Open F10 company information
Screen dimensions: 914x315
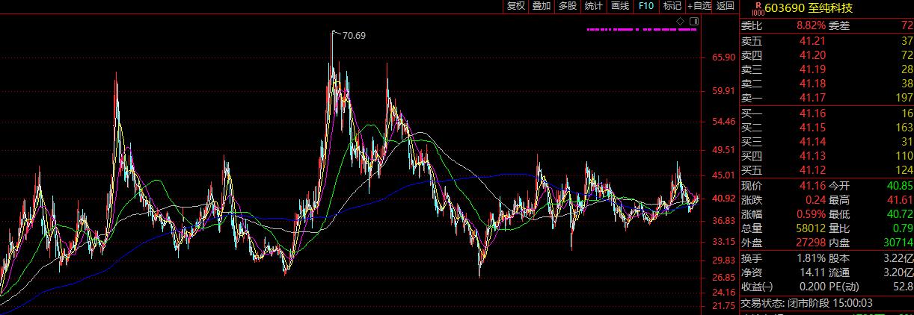click(x=646, y=6)
